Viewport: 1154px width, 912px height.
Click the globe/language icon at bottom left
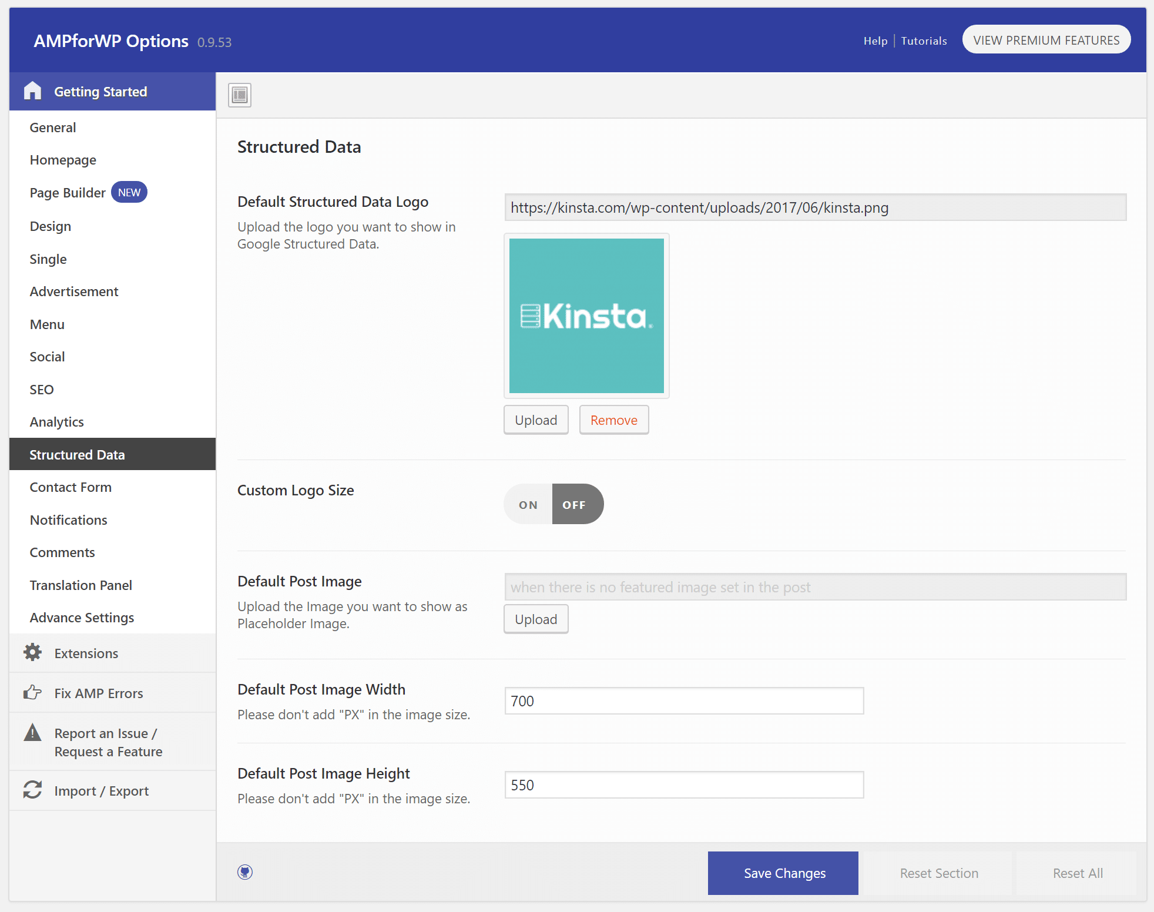click(246, 873)
